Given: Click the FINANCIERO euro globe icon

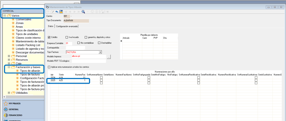Looking at the screenshot, I should click(x=6, y=115).
